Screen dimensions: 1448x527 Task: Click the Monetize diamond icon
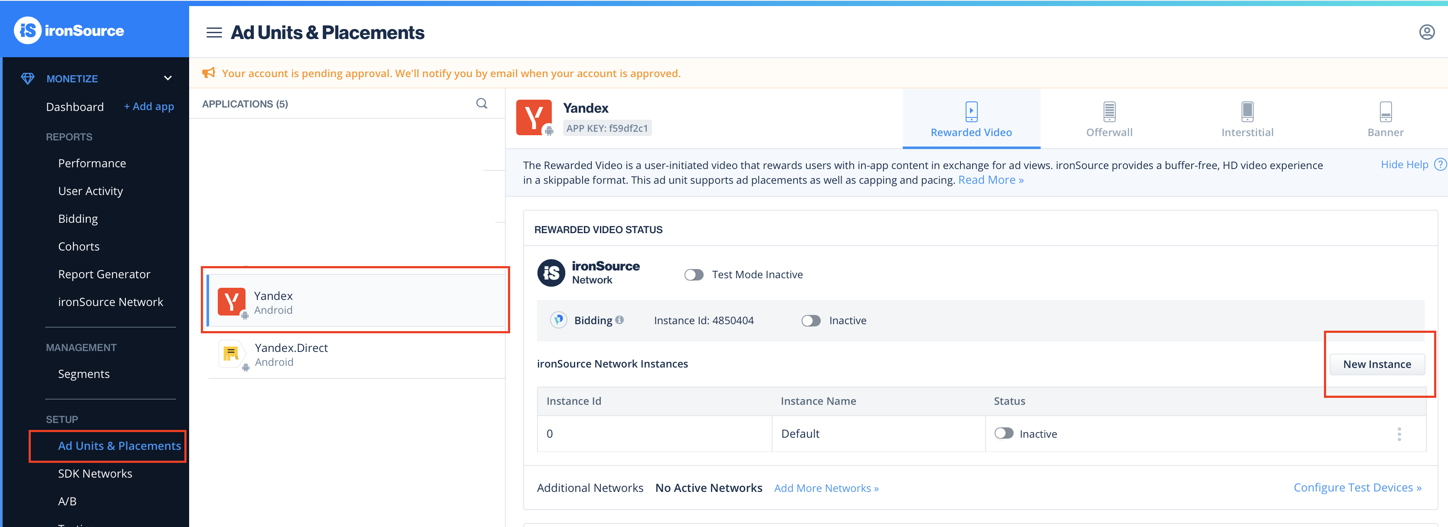[27, 78]
